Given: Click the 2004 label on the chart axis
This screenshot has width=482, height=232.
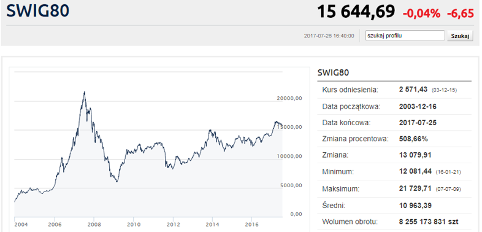Looking at the screenshot, I should (20, 223).
